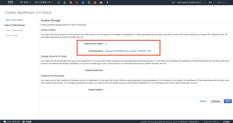Open the 'here' link in Home Folders description
The width and height of the screenshot is (233, 123).
[x=82, y=37]
